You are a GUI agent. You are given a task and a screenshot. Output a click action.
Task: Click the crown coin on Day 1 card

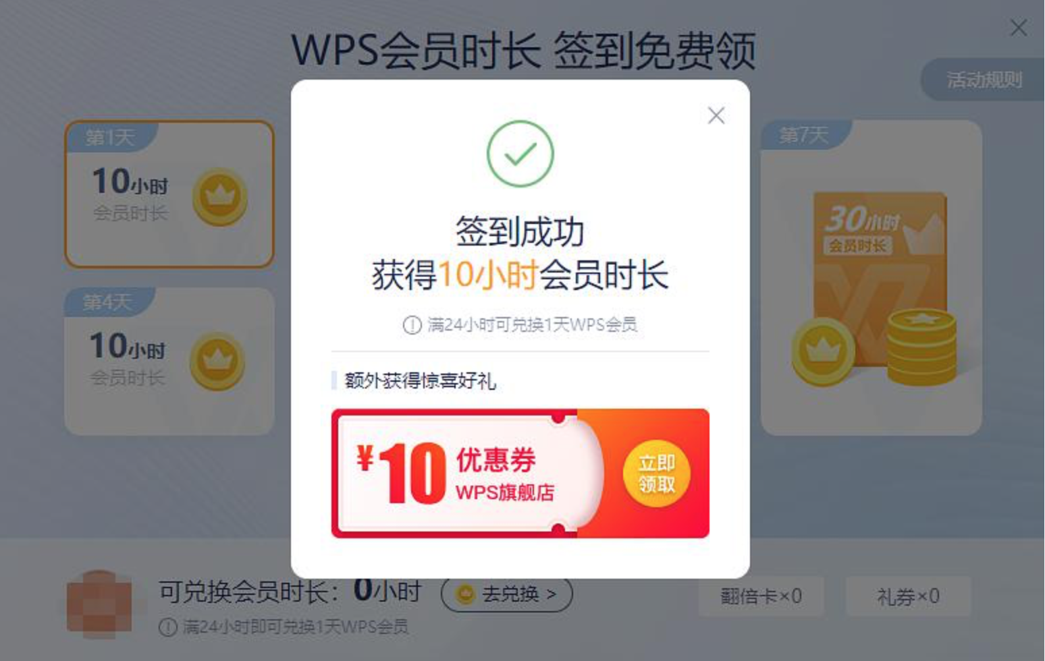[x=220, y=197]
